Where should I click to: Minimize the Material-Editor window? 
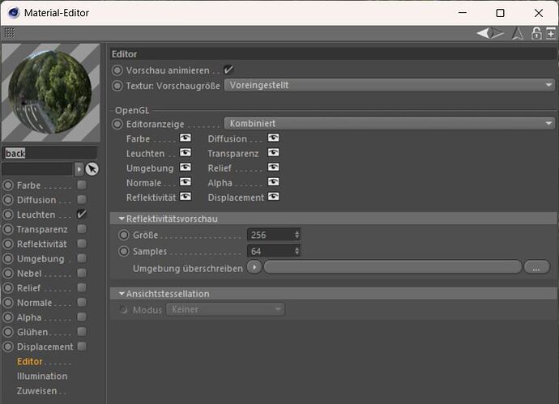point(463,13)
